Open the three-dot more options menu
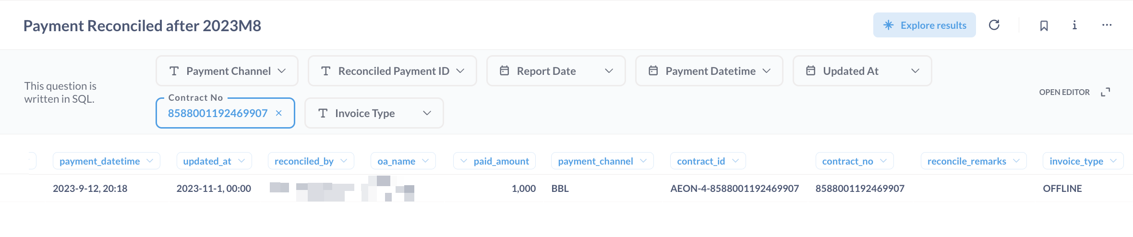 [1107, 25]
